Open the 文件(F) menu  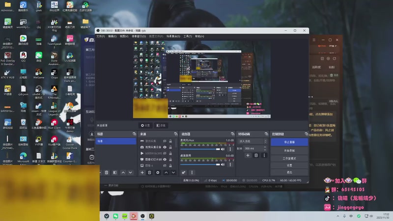click(101, 36)
